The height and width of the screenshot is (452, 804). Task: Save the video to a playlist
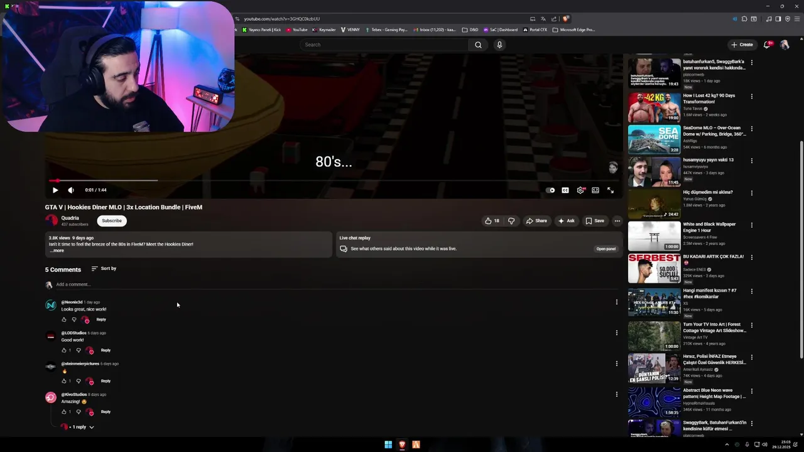tap(595, 221)
